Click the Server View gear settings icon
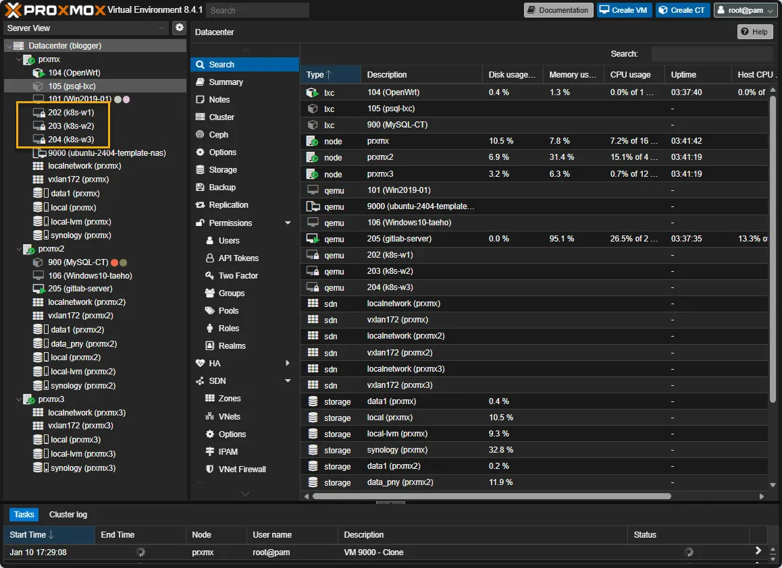This screenshot has width=782, height=568. click(x=179, y=28)
